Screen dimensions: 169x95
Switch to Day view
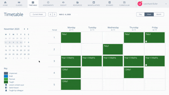pos(140,14)
